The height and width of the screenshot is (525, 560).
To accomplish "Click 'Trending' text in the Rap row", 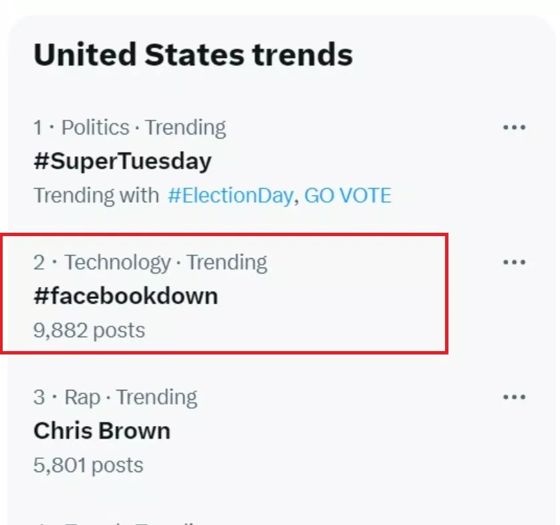I will [157, 397].
